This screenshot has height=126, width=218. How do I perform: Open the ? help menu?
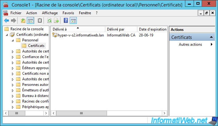point(97,13)
